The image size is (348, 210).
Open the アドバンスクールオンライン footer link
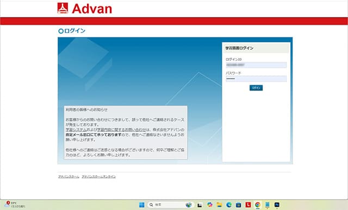pos(99,176)
